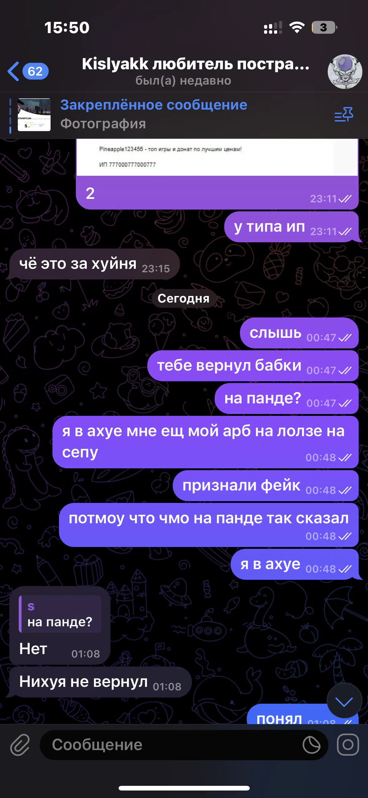Screen dimensions: 368x798
Task: Open the pinned messages list icon
Action: pos(344,115)
